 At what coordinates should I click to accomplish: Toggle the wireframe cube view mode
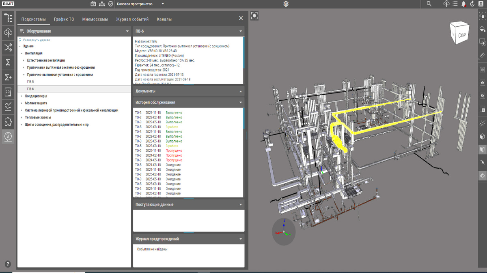(482, 136)
